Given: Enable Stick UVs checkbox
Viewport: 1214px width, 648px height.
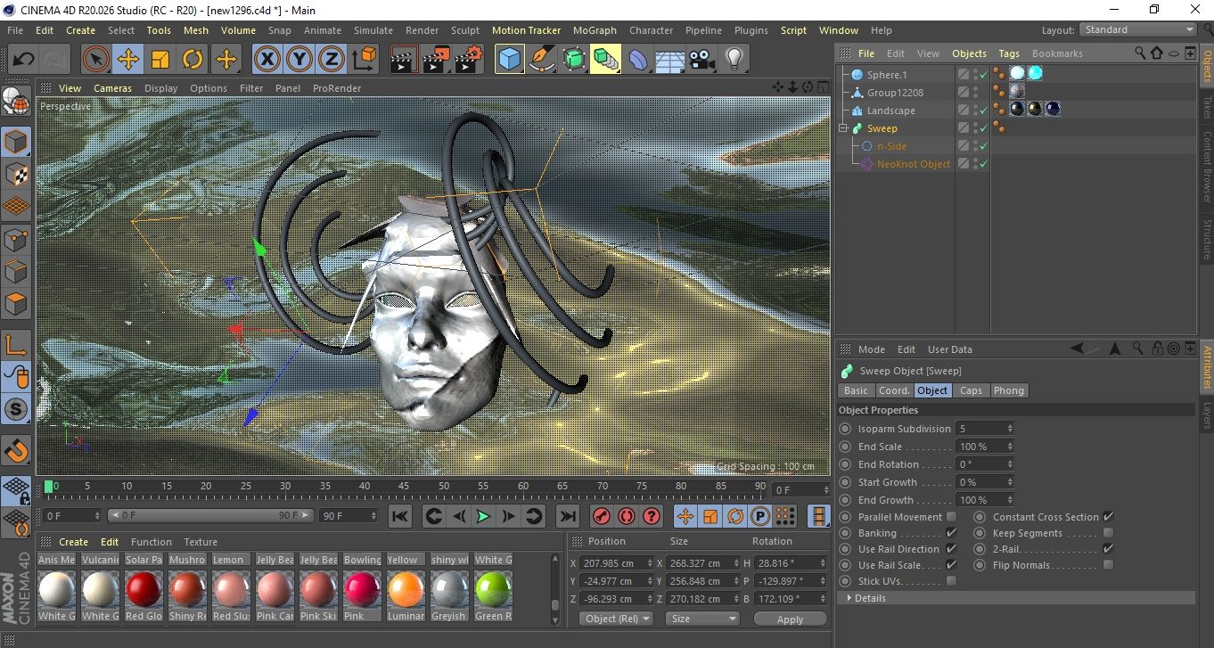Looking at the screenshot, I should 951,581.
